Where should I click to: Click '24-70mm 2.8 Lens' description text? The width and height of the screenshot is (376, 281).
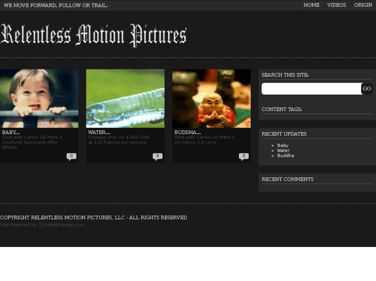[x=195, y=142]
